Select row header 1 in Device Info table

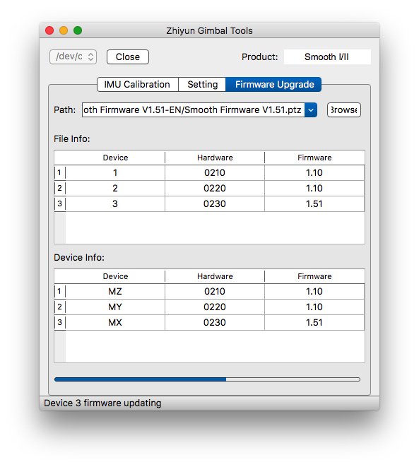coord(60,291)
